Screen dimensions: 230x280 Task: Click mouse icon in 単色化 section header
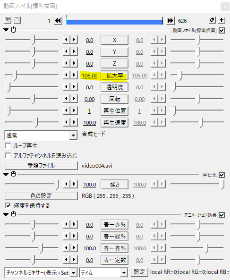coord(14,174)
